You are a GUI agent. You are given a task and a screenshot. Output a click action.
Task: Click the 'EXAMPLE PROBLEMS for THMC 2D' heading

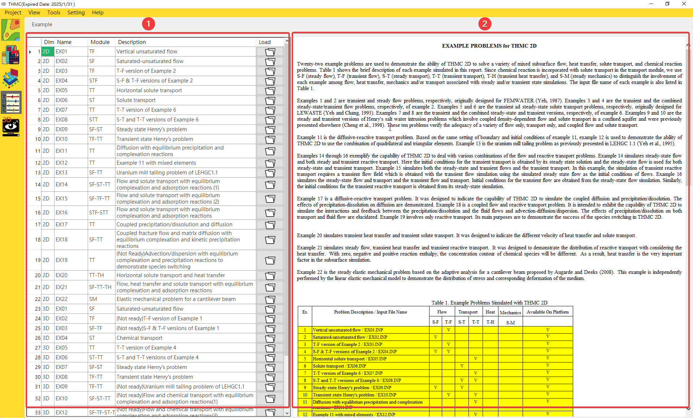coord(489,46)
